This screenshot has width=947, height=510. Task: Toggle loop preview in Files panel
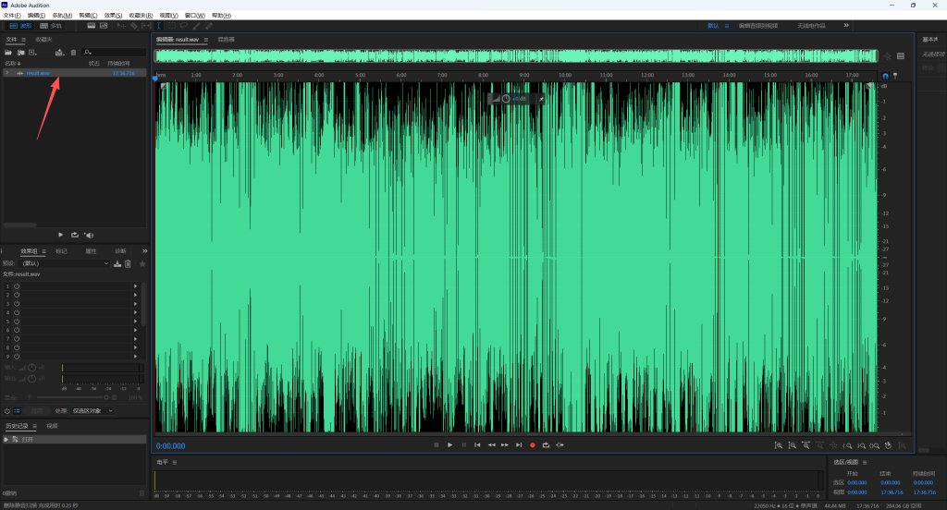[x=74, y=235]
